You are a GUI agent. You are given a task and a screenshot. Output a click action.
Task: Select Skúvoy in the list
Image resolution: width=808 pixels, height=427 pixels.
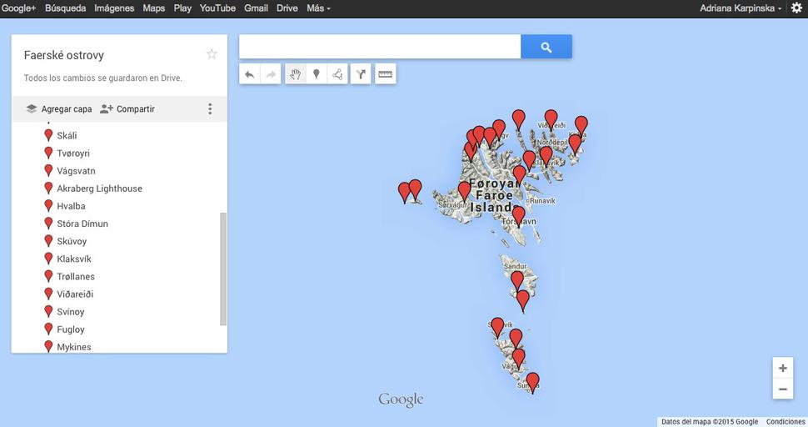[72, 241]
